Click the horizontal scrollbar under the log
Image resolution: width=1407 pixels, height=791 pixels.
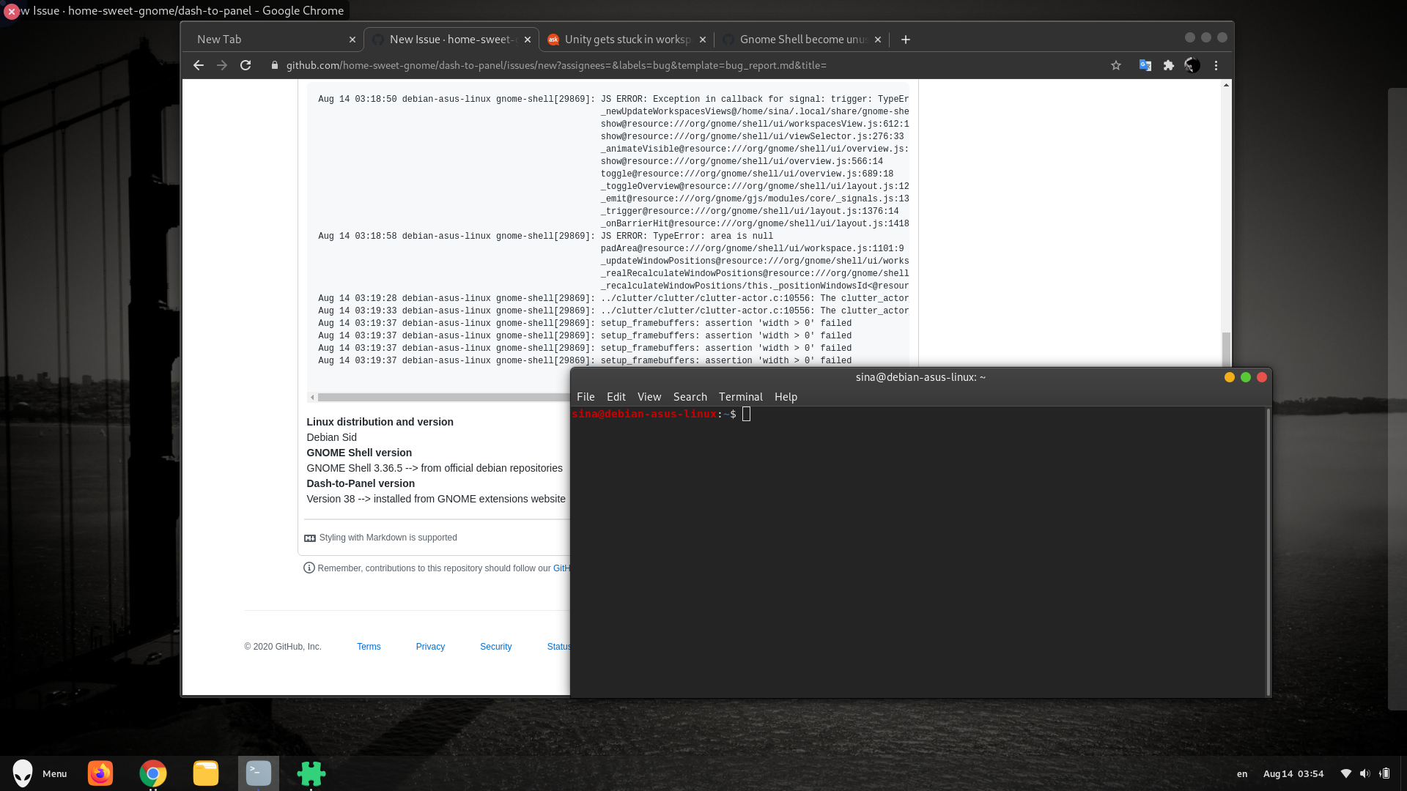point(440,396)
